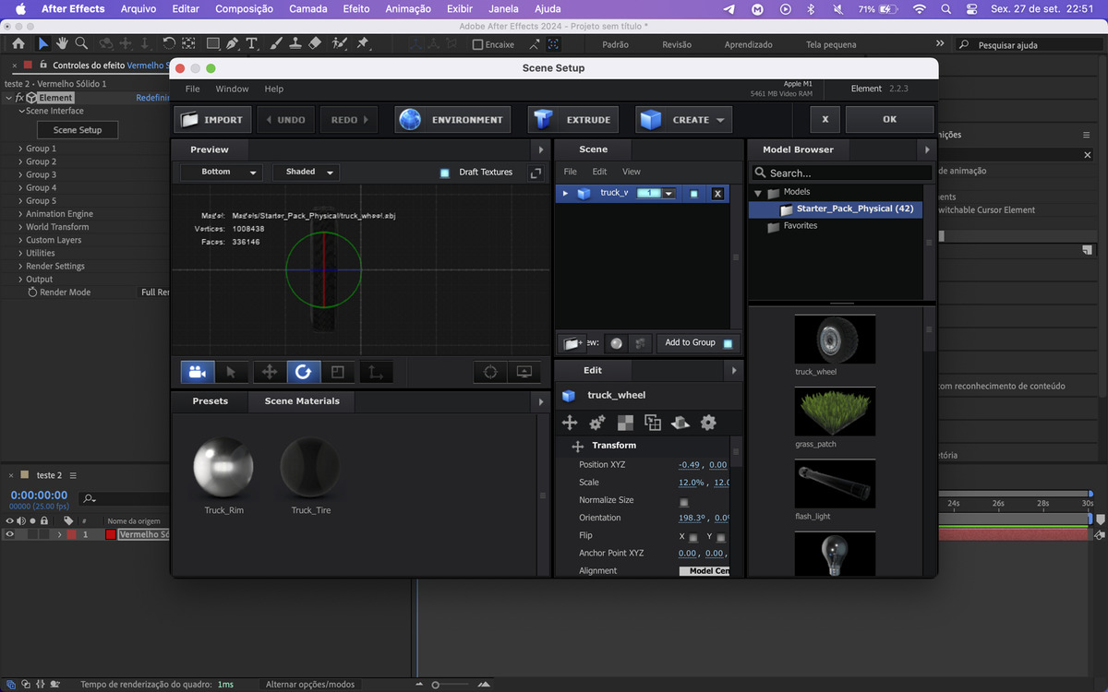The height and width of the screenshot is (692, 1108).
Task: Click the new folder icon in Scene panel
Action: click(x=572, y=342)
